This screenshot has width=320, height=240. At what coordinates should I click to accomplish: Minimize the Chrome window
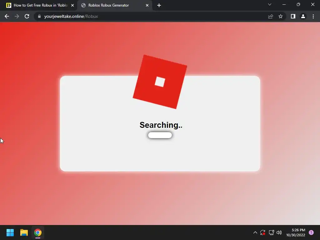pos(284,4)
